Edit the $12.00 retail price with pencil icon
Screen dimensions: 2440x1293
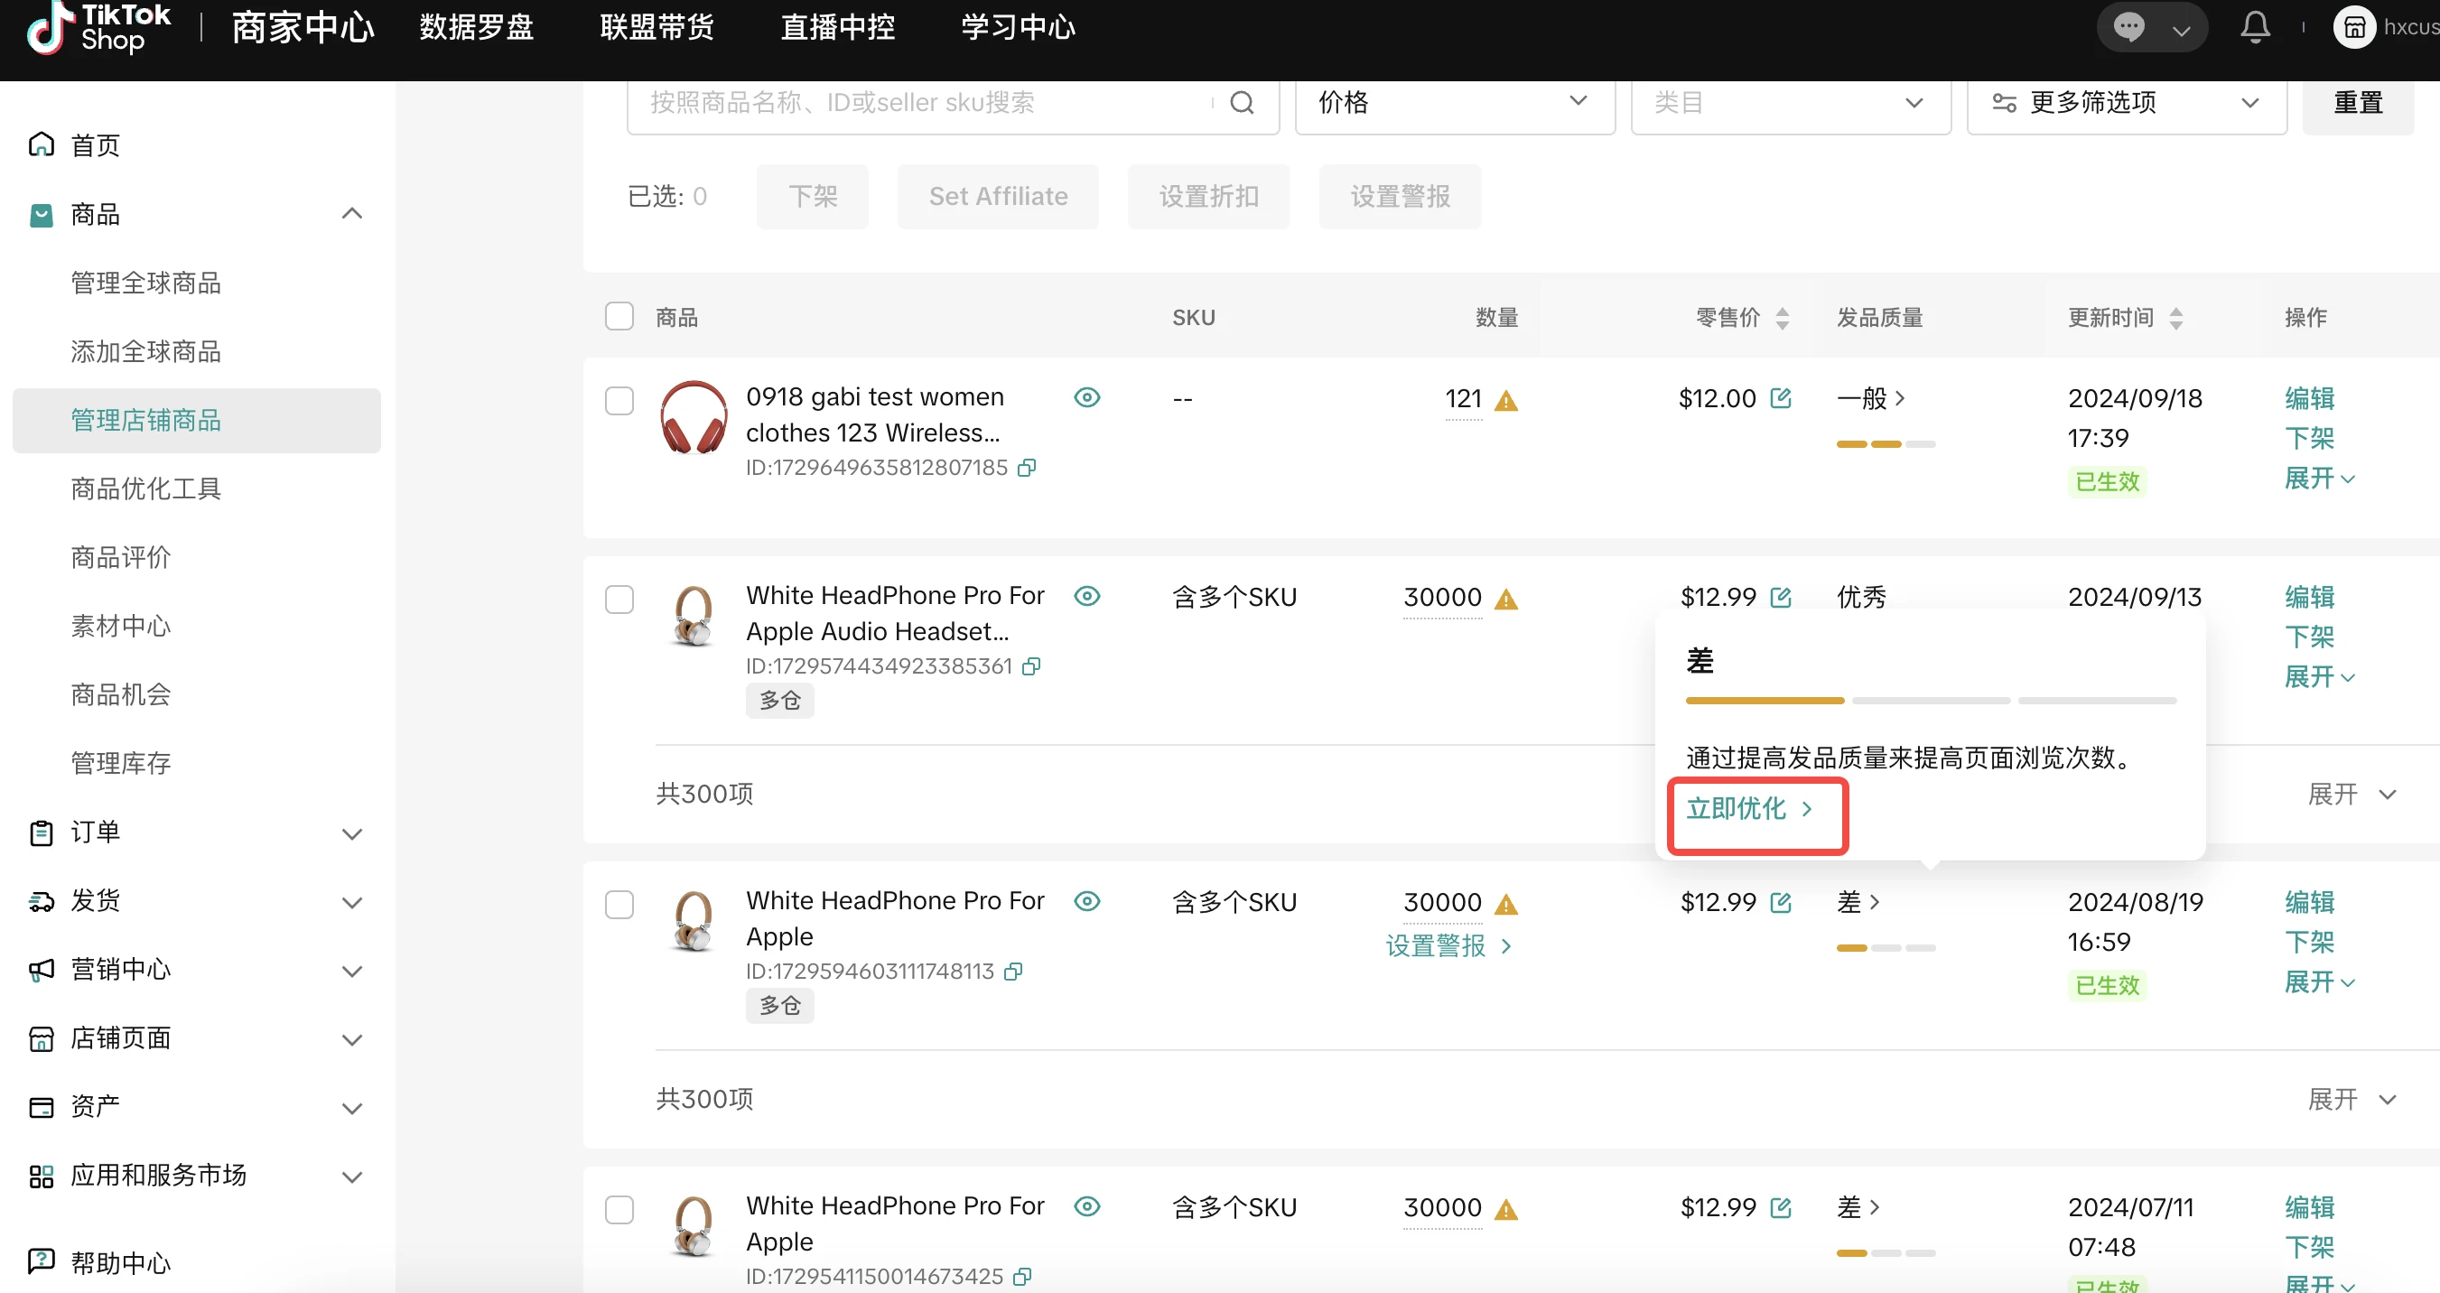click(1783, 398)
